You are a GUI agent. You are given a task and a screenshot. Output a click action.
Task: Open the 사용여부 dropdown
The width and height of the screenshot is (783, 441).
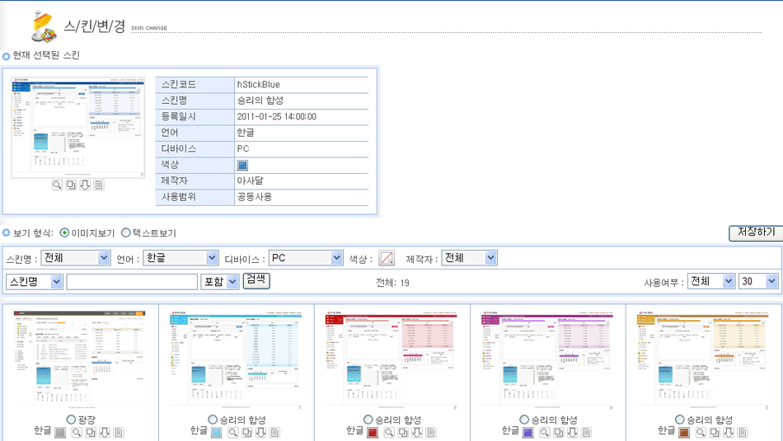click(711, 281)
